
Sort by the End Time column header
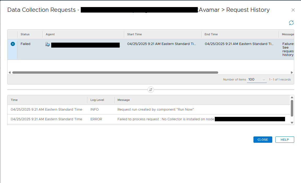211,34
